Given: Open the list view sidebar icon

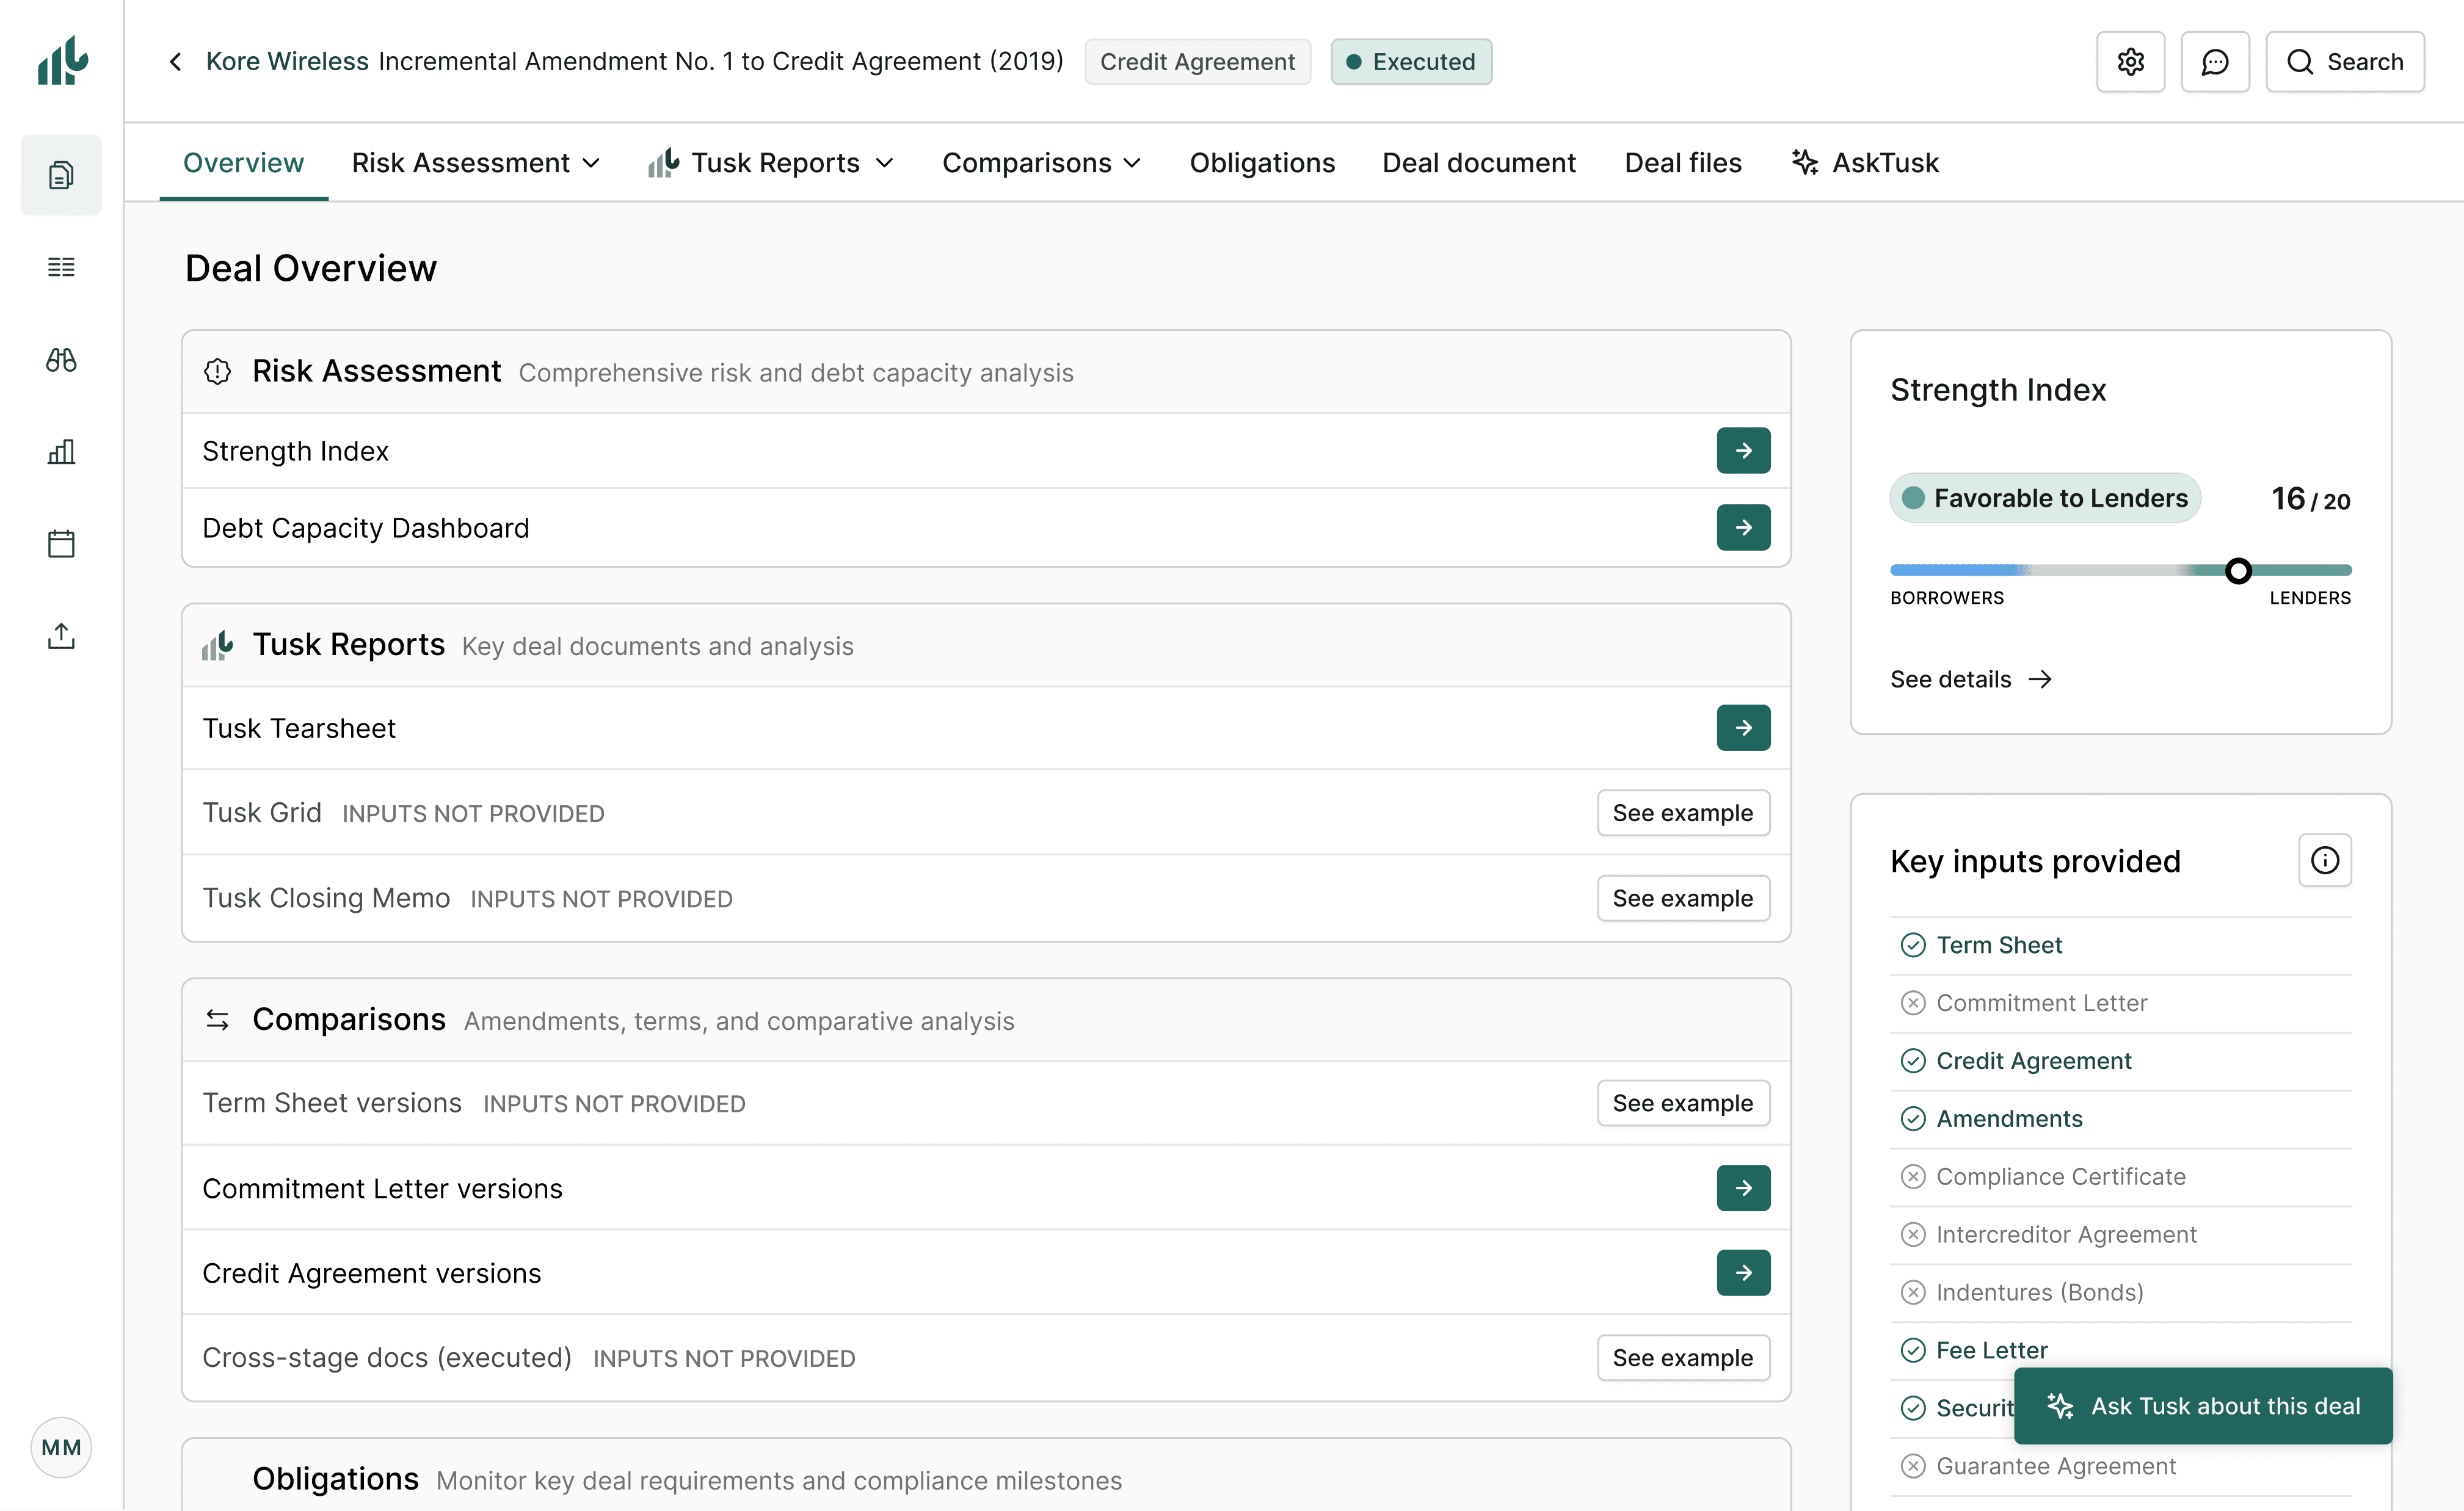Looking at the screenshot, I should pyautogui.click(x=61, y=267).
